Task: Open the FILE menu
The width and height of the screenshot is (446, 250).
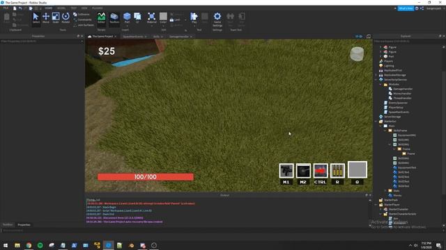Action: [6, 8]
